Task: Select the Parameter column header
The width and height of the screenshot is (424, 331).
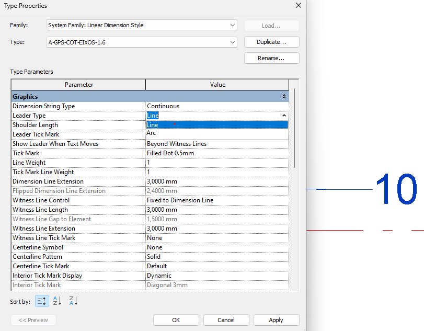Action: 78,85
